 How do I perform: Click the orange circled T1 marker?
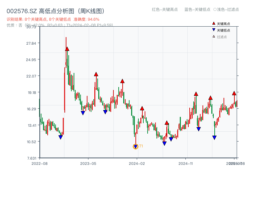pyautogui.click(x=135, y=147)
